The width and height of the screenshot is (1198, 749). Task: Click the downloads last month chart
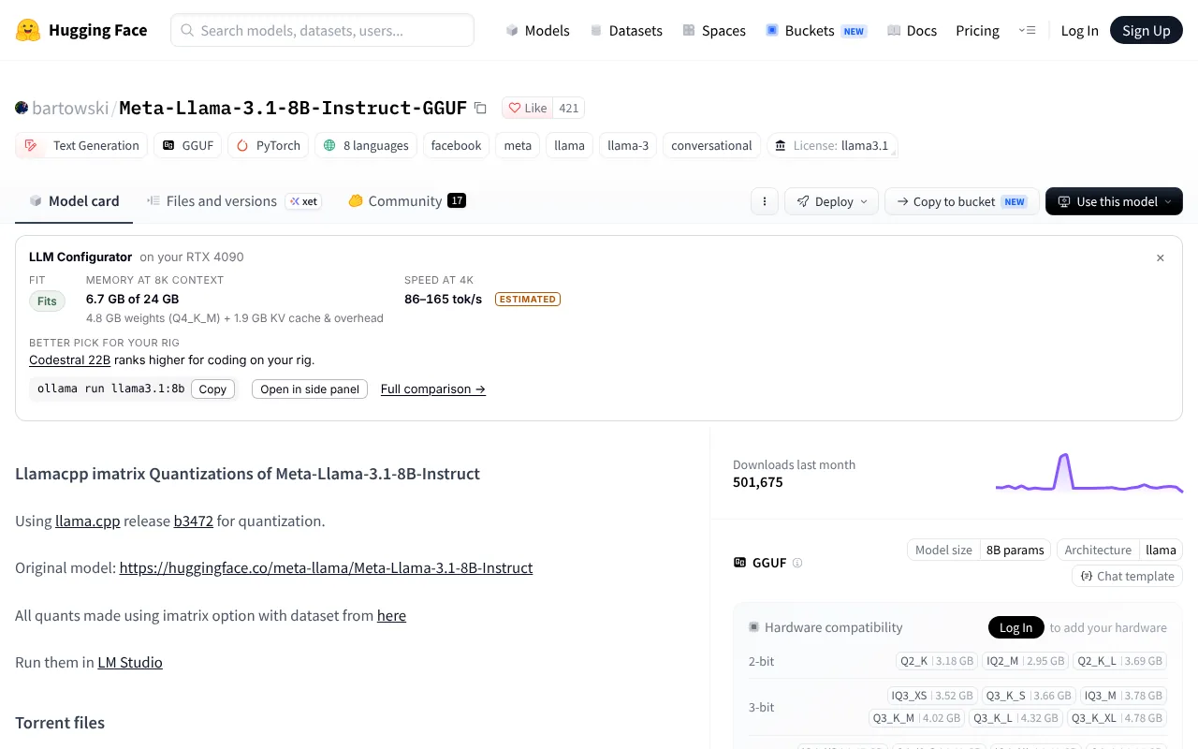[1089, 474]
